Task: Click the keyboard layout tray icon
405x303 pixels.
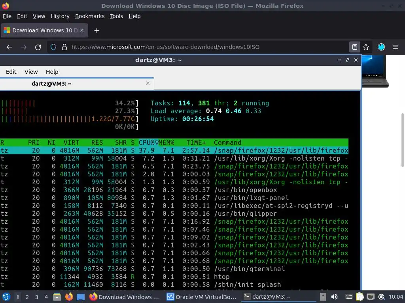Action: tap(349, 297)
